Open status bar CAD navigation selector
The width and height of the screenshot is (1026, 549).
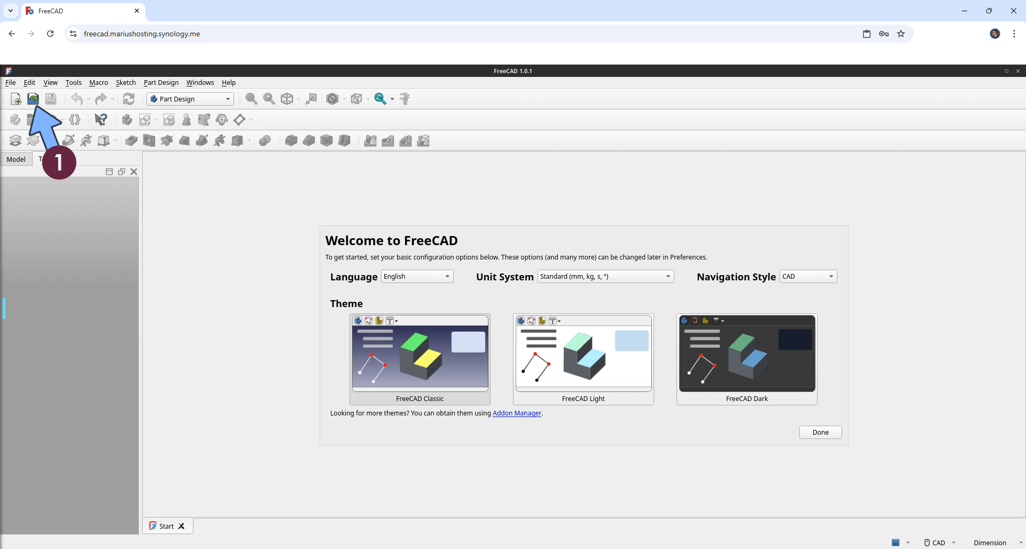(x=939, y=543)
